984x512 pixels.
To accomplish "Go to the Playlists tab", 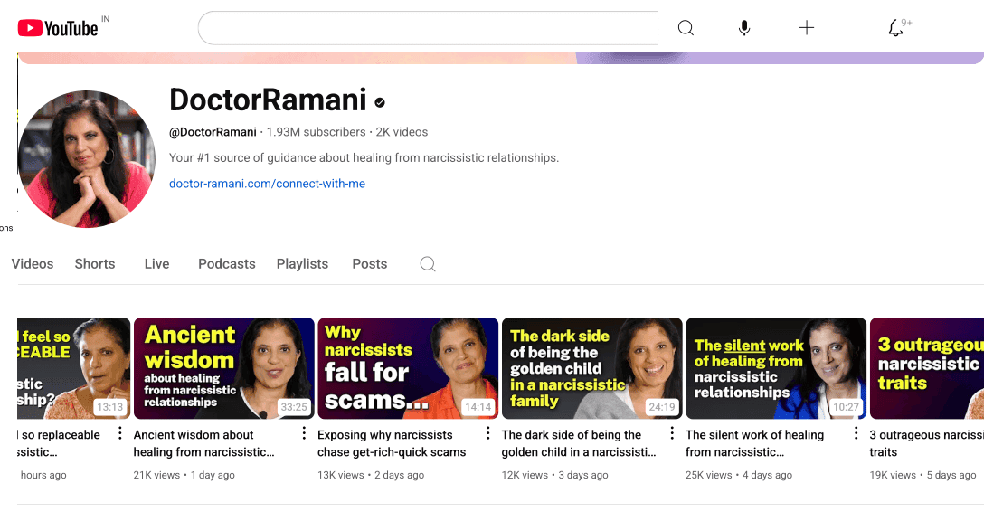I will 302,264.
